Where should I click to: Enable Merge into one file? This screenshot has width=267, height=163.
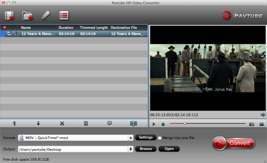click(x=160, y=138)
